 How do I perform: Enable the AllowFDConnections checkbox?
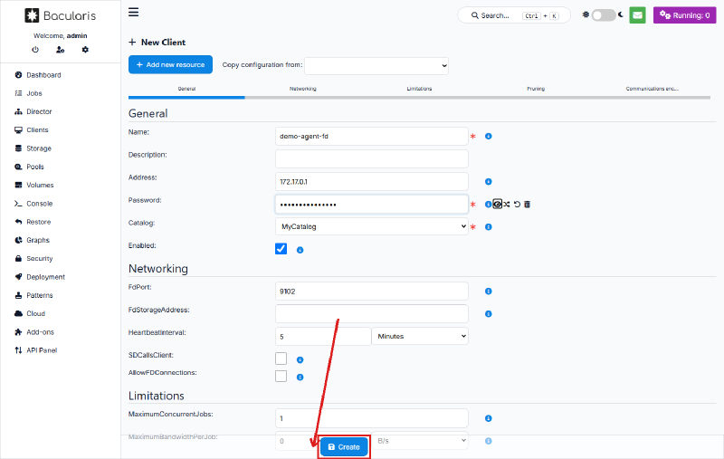click(281, 376)
